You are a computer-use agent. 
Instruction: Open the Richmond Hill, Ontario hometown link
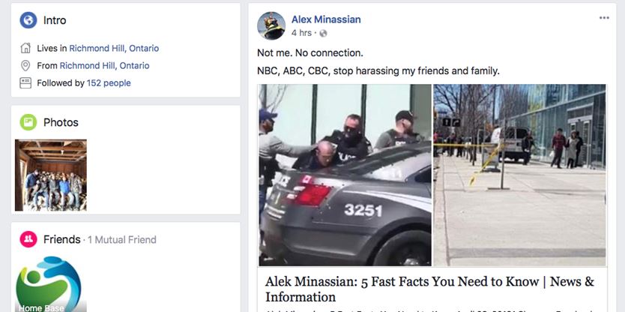(x=104, y=65)
